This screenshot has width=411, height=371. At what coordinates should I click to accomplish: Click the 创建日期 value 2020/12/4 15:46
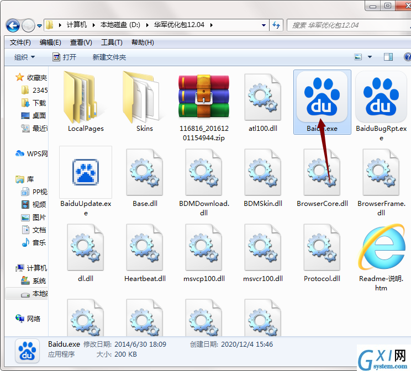click(x=247, y=344)
